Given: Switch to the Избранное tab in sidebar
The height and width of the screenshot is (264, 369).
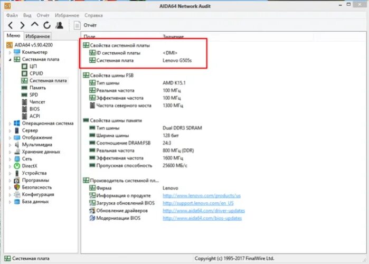Looking at the screenshot, I should click(x=37, y=36).
